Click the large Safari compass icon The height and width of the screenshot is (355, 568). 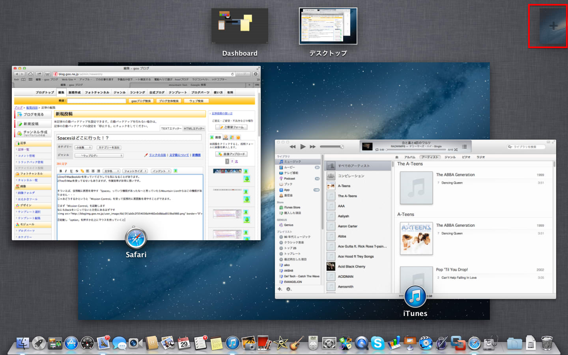(136, 239)
